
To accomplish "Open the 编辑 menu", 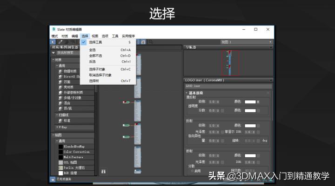I will pyautogui.click(x=75, y=36).
